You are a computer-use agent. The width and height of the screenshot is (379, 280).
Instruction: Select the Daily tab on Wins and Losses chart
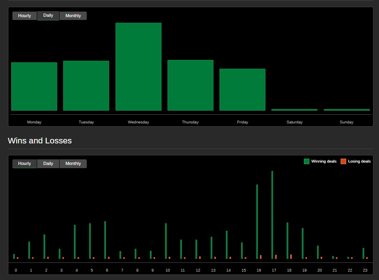tap(48, 163)
